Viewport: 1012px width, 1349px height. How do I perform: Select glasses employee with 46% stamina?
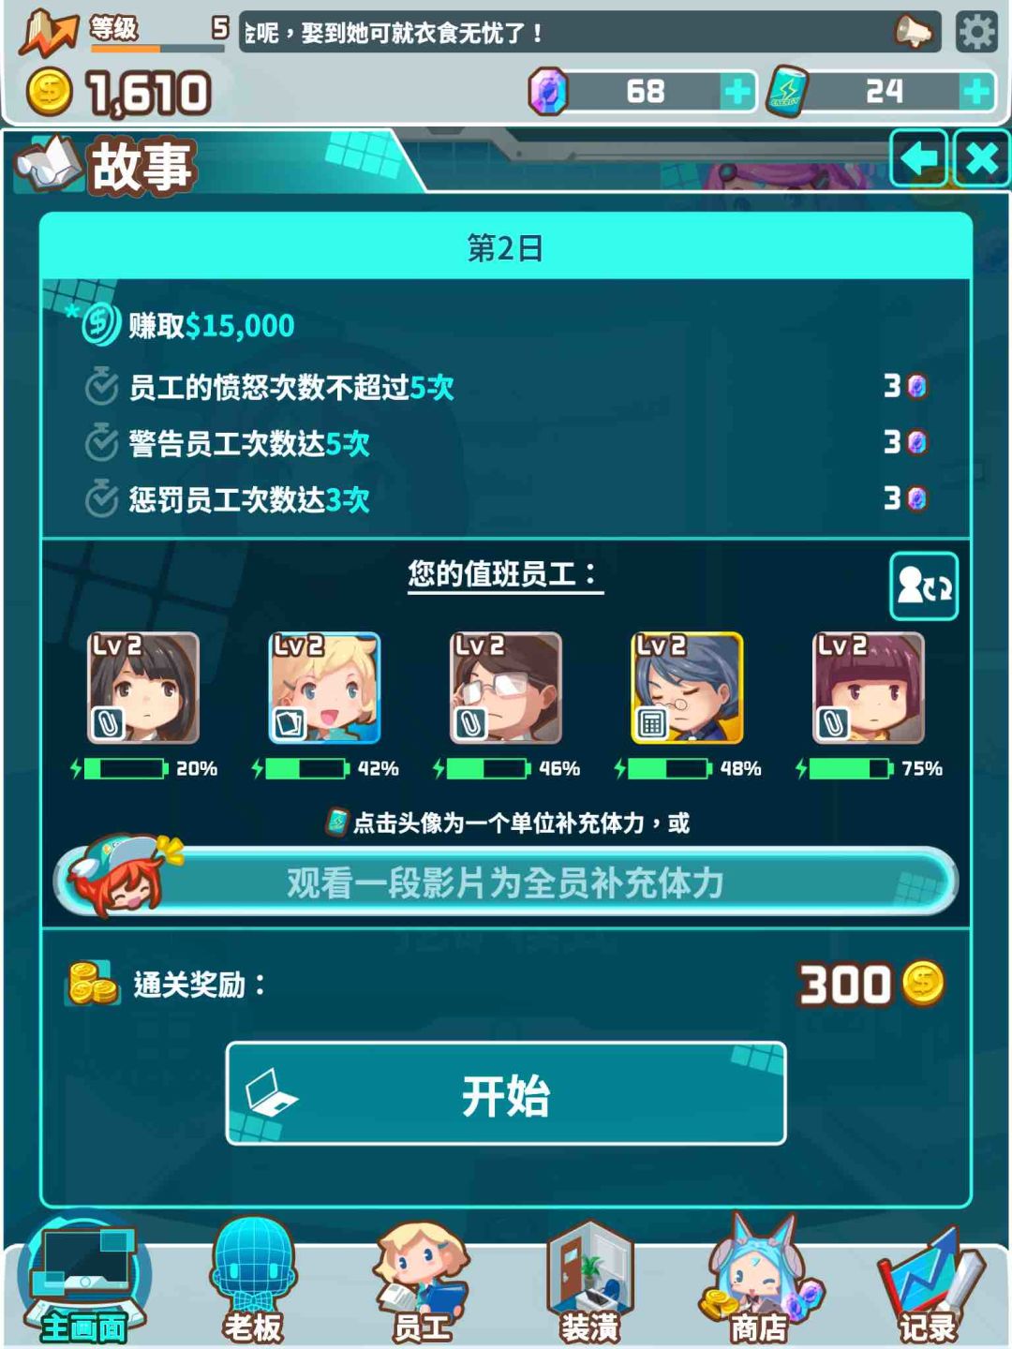click(506, 689)
